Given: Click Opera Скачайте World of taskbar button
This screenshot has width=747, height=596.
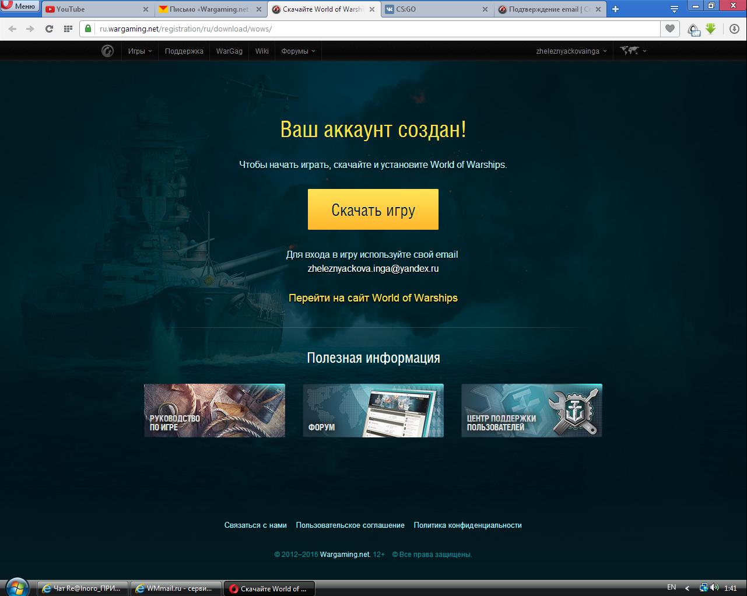Looking at the screenshot, I should 269,588.
